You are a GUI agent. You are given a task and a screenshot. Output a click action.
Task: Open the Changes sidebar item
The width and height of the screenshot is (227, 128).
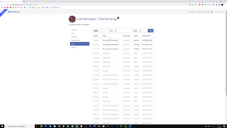pyautogui.click(x=74, y=37)
